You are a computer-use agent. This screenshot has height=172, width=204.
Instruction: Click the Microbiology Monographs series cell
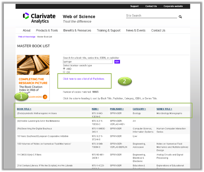point(169,113)
